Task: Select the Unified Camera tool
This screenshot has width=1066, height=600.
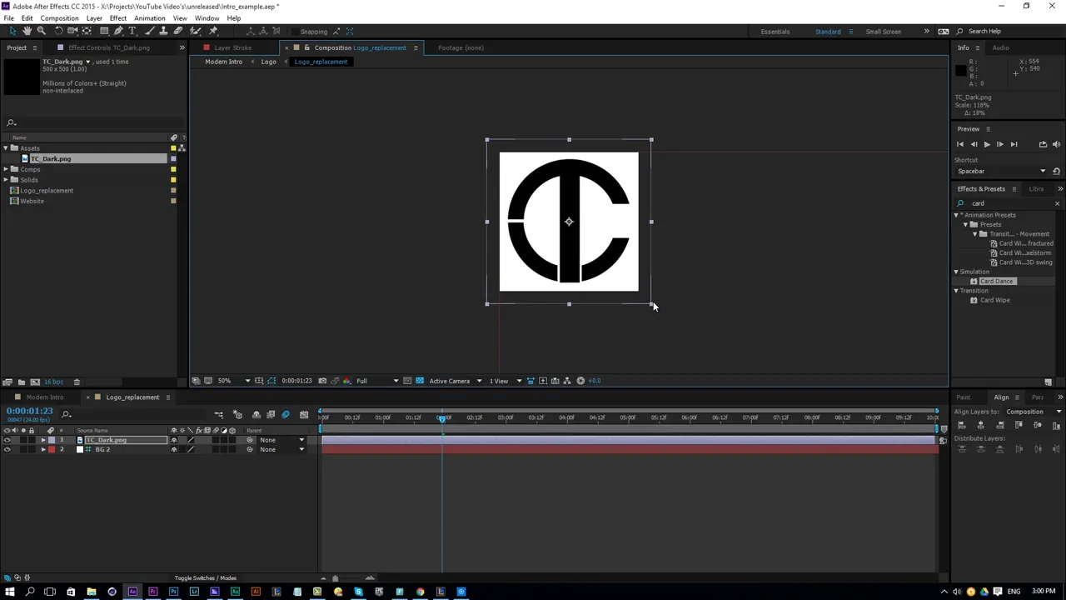Action: [72, 31]
